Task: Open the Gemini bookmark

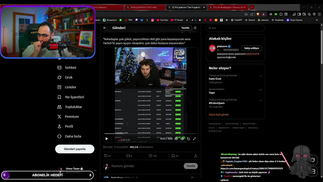Action: pyautogui.click(x=250, y=20)
